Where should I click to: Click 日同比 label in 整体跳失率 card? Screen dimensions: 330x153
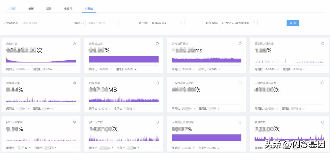tap(37, 109)
